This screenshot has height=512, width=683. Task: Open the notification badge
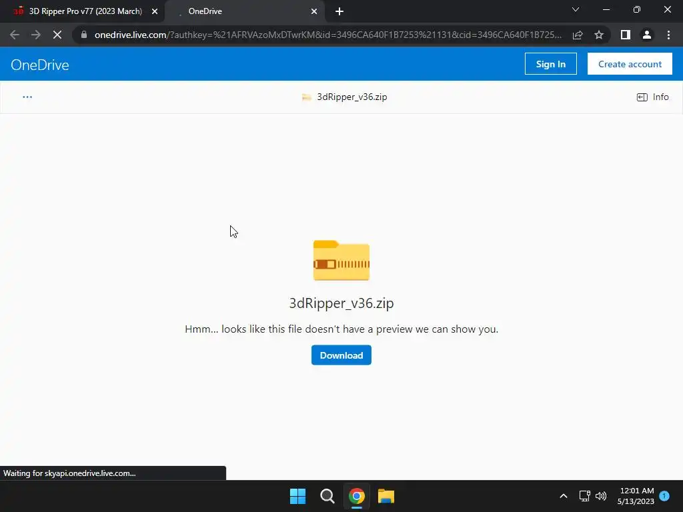(x=665, y=496)
